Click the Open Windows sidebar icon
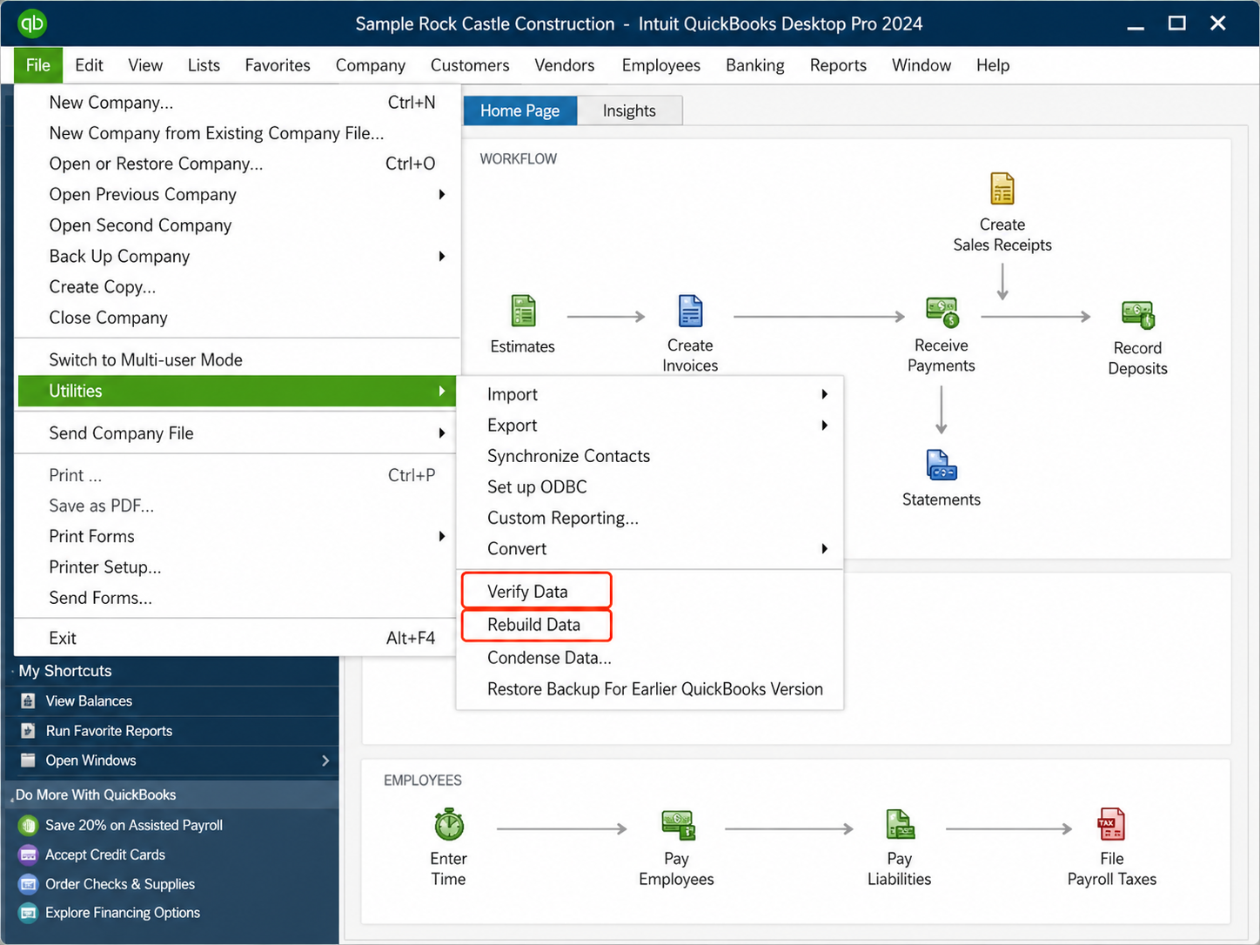Image resolution: width=1260 pixels, height=945 pixels. tap(28, 760)
